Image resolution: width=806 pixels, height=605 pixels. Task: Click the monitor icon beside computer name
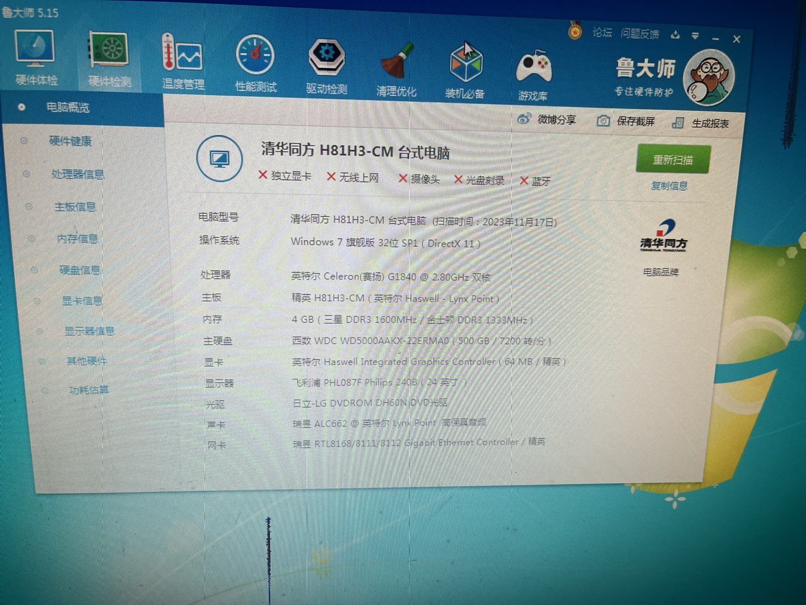tap(219, 159)
